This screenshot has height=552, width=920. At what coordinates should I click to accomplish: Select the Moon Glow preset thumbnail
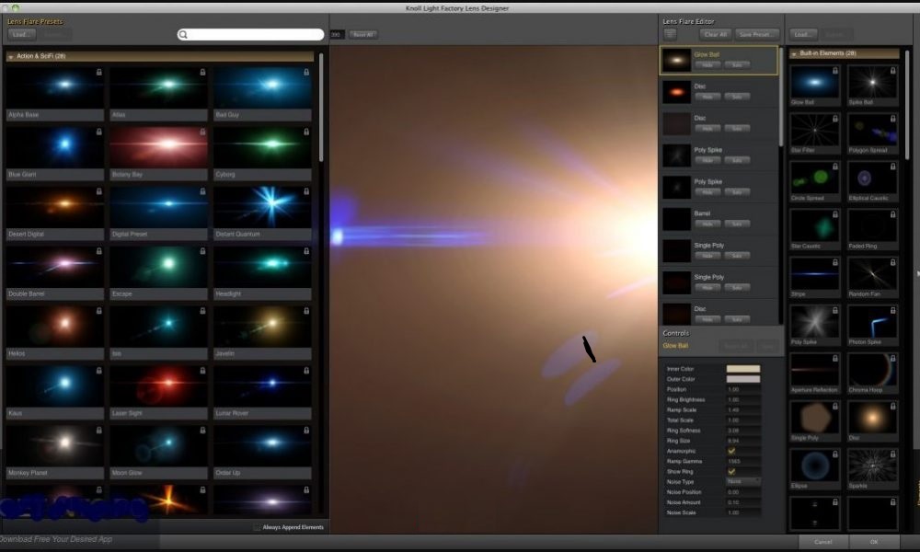click(x=158, y=445)
